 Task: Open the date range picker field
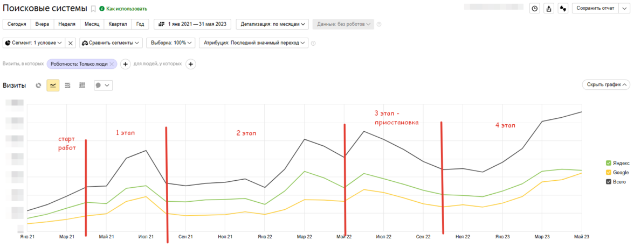click(193, 24)
